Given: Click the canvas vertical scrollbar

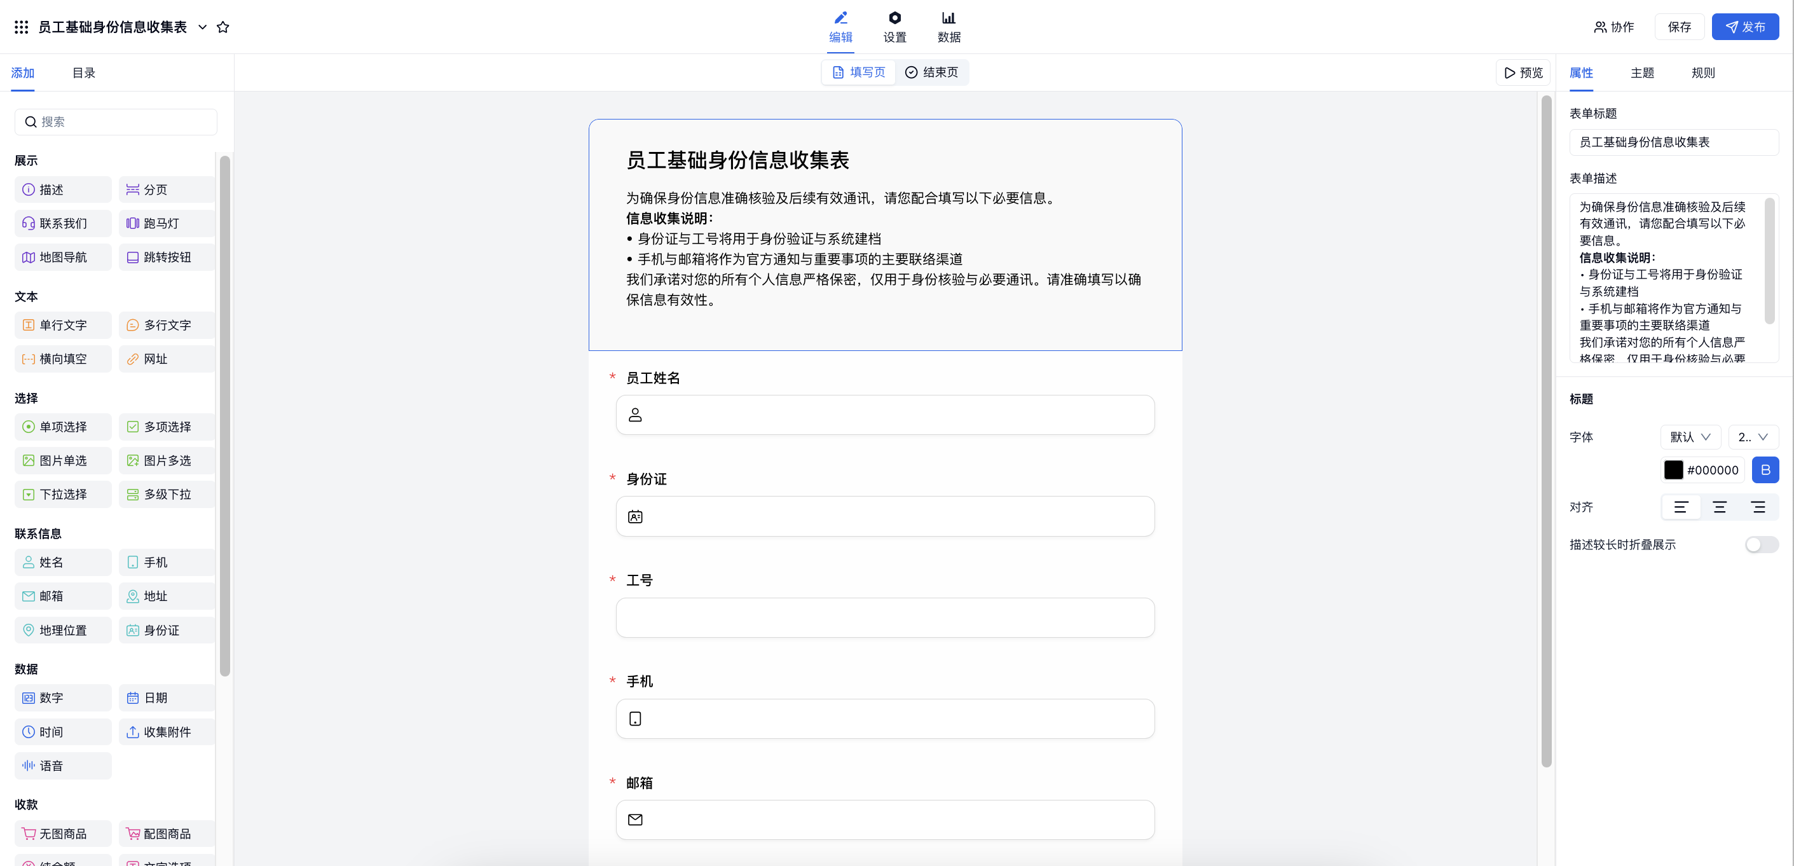Looking at the screenshot, I should click(1547, 432).
